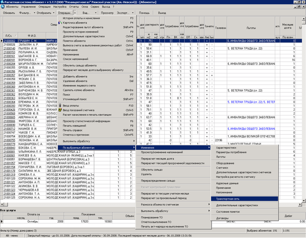Click the Телефон column header
This screenshot has width=306, height=238.
(220, 29)
